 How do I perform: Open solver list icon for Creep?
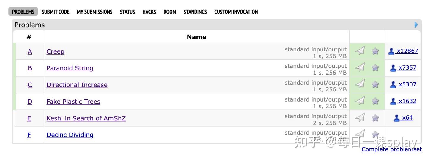pos(391,51)
